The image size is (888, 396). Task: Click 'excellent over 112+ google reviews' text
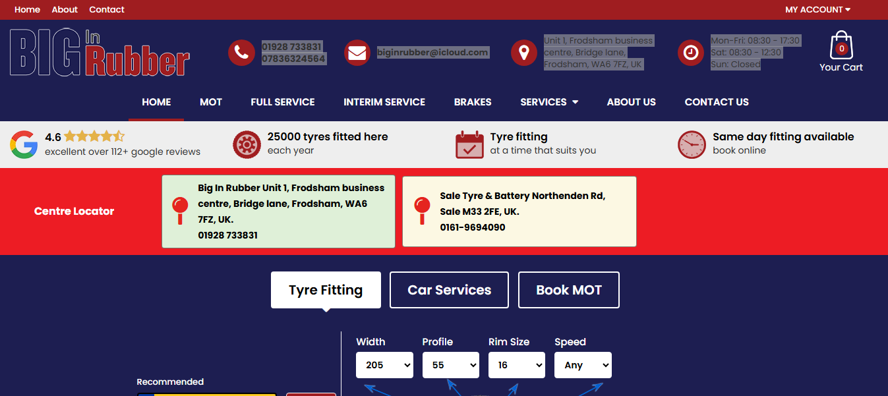point(123,152)
